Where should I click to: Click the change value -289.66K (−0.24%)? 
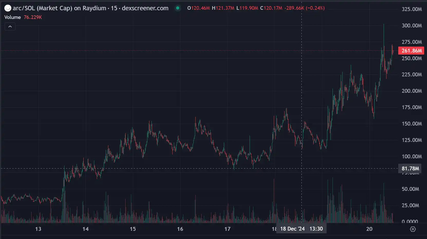[305, 8]
